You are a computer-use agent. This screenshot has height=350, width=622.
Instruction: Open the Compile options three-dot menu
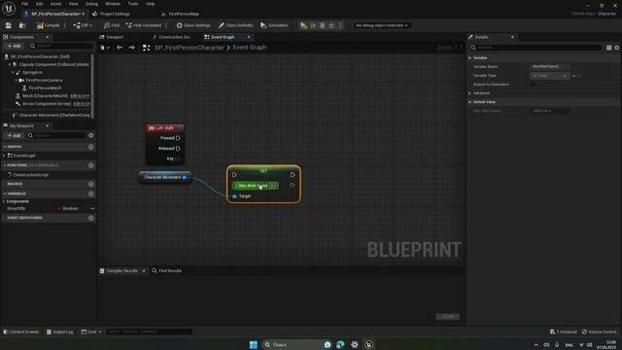(x=65, y=25)
